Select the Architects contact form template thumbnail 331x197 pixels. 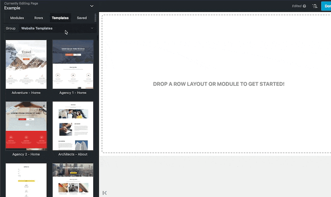point(26,180)
